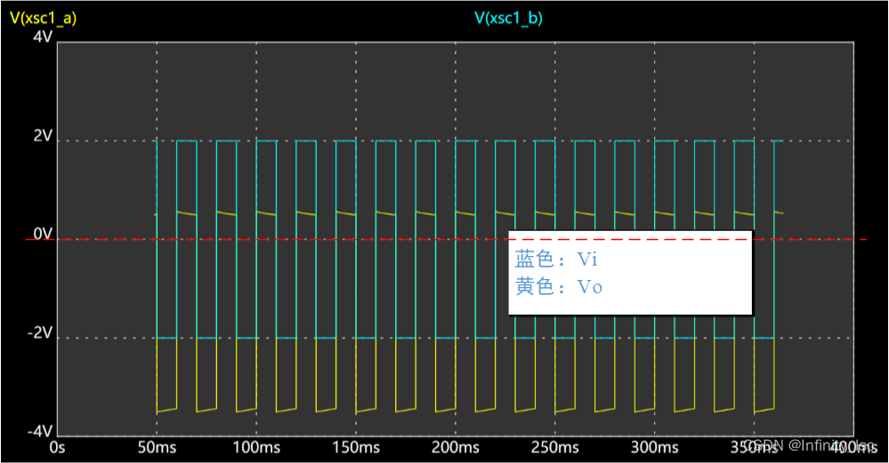Click the 4V voltage axis label
Viewport: 889px width, 463px height.
click(x=43, y=36)
